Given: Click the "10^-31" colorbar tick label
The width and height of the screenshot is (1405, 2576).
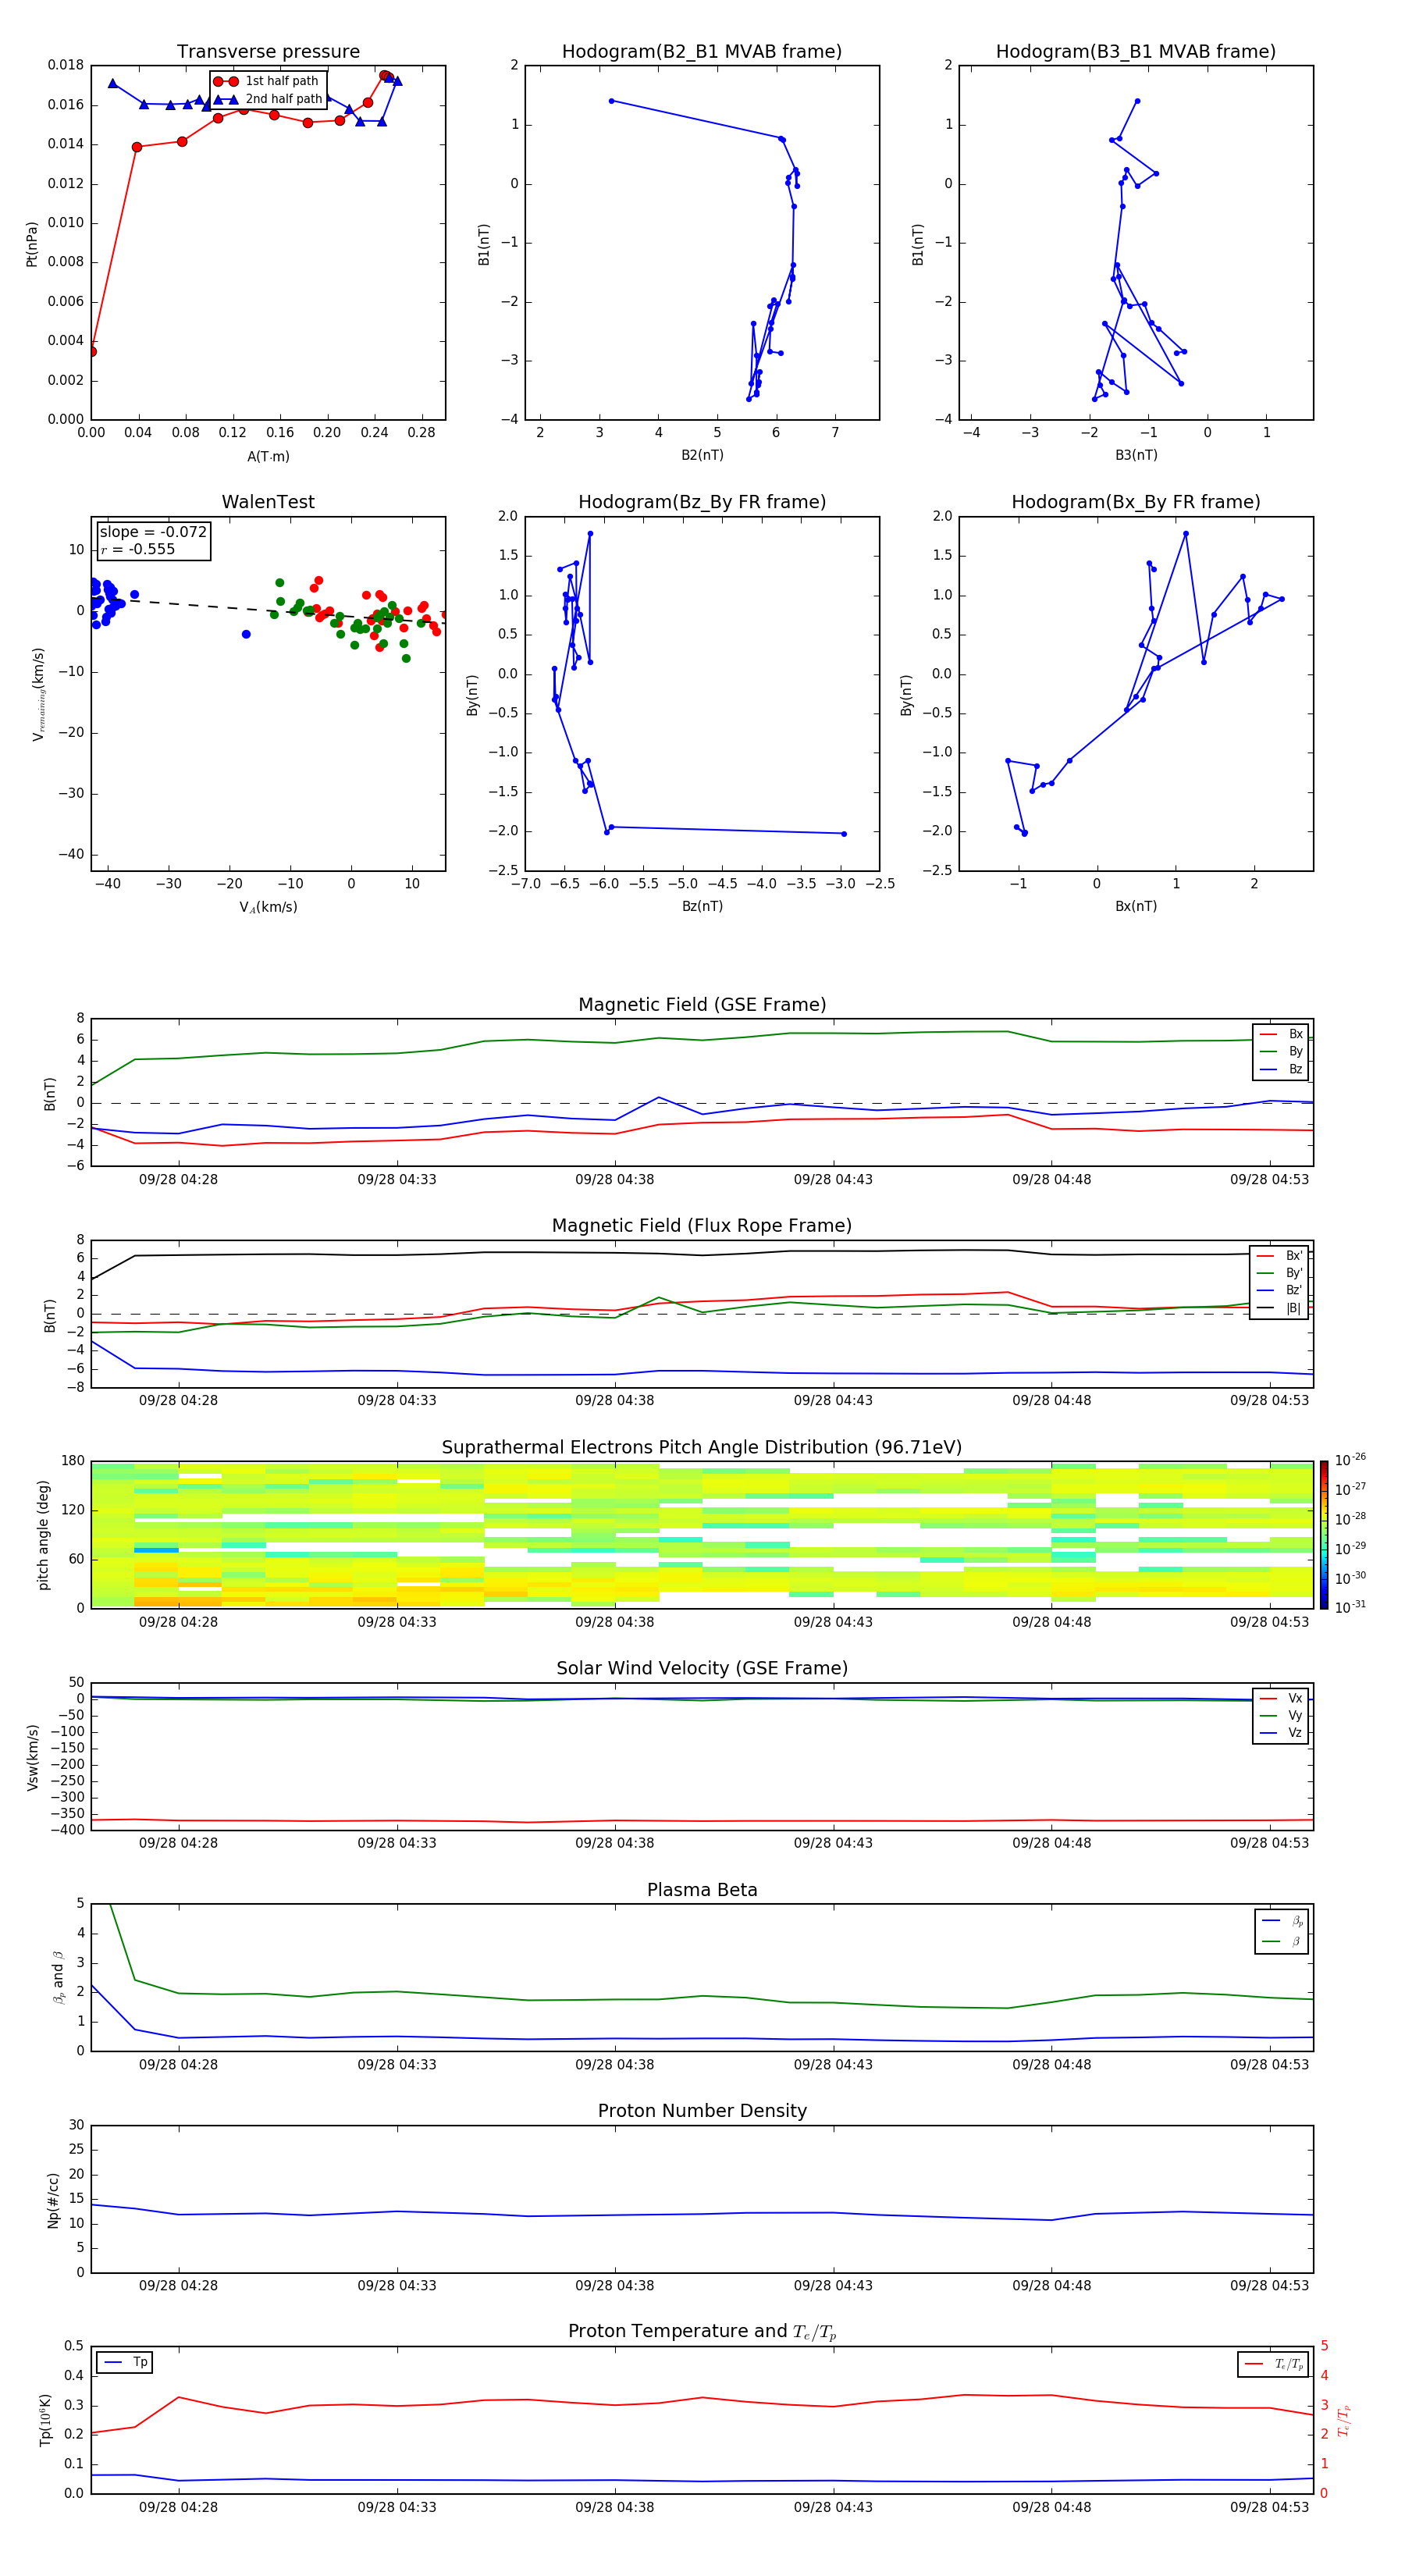Looking at the screenshot, I should pyautogui.click(x=1350, y=1607).
